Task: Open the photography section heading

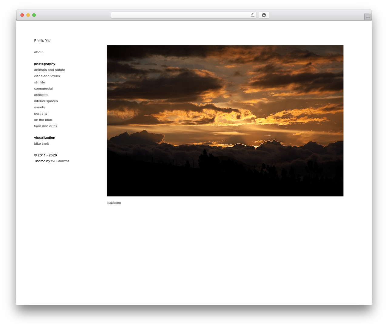Action: point(45,64)
